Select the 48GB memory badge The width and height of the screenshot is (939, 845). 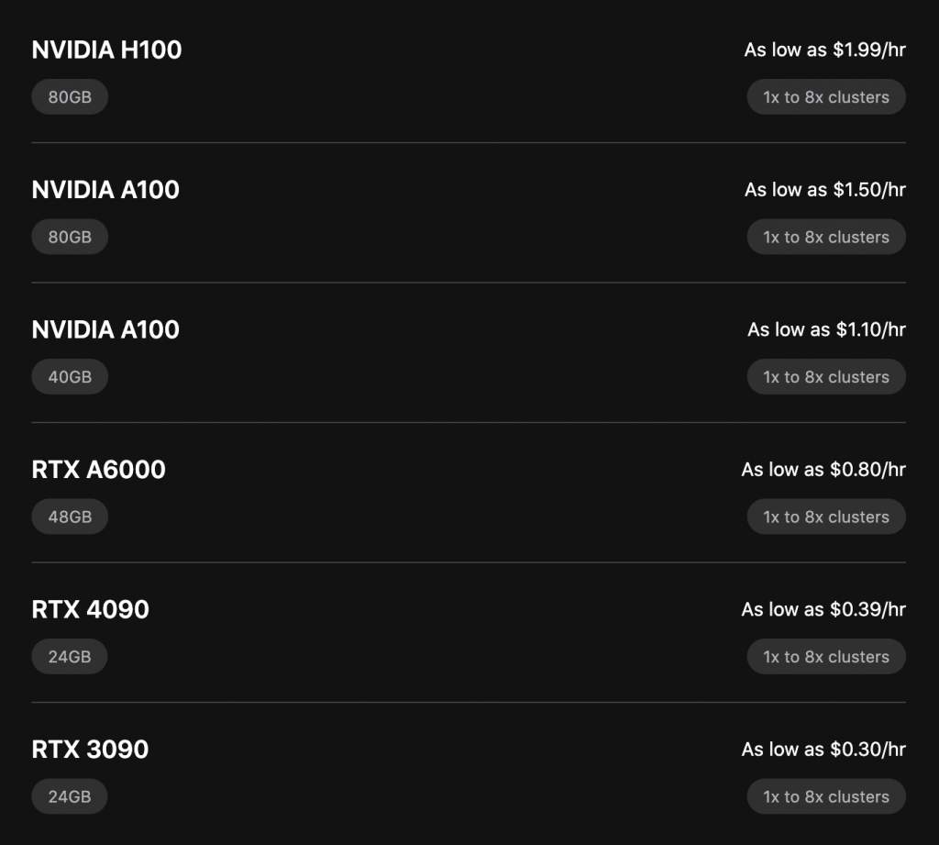(x=70, y=517)
